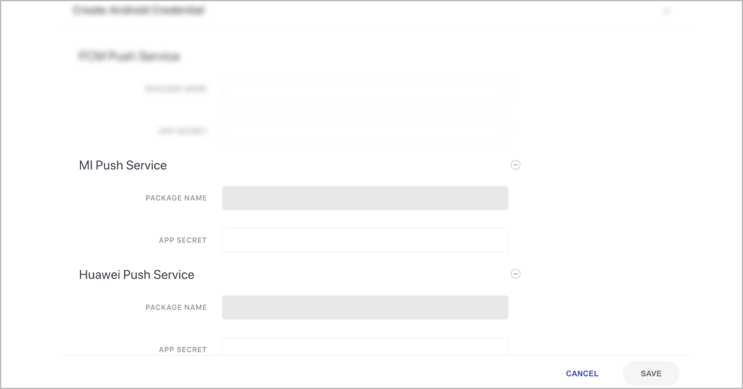Collapse the Huawei Push Service section
This screenshot has height=389, width=743.
[515, 274]
